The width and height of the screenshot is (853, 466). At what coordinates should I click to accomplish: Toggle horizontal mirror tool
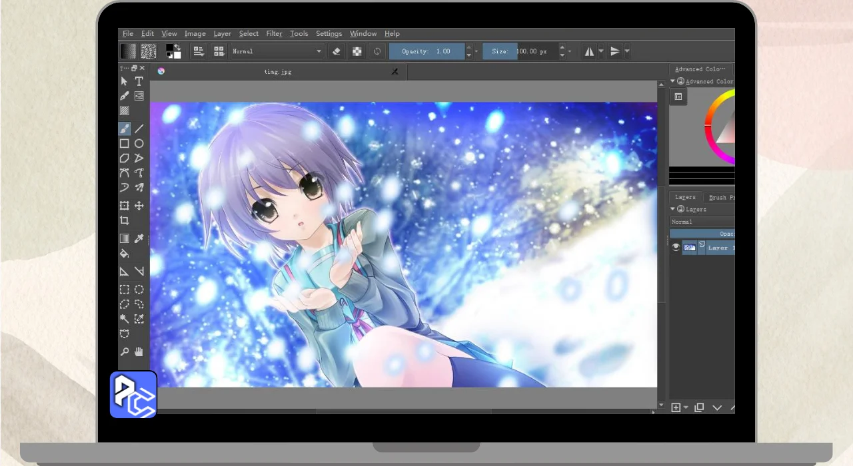coord(589,51)
